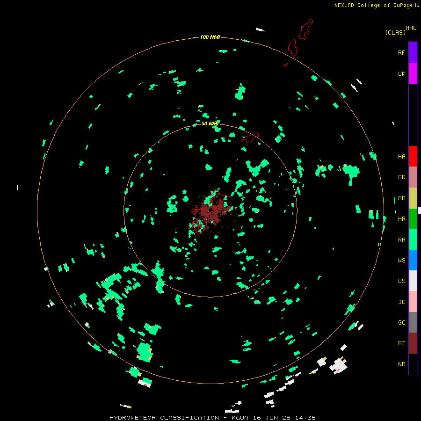Click the HA legend label
421x421 pixels.
[401, 157]
